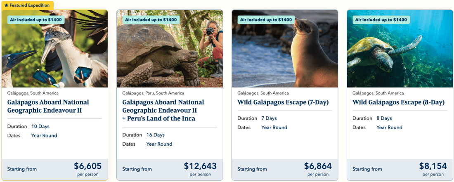Click the 16 Days duration value
The height and width of the screenshot is (182, 454).
pyautogui.click(x=155, y=135)
